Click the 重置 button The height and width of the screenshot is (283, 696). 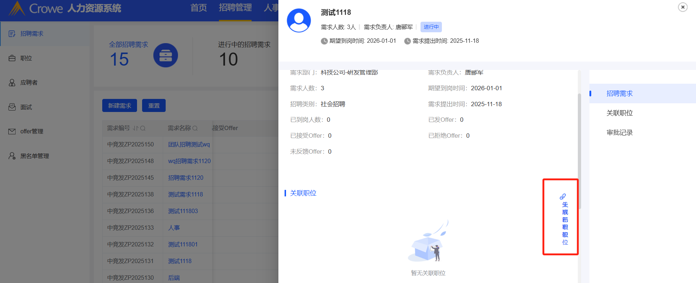click(x=154, y=105)
